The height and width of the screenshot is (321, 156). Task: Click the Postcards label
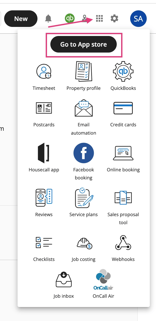coord(44,125)
